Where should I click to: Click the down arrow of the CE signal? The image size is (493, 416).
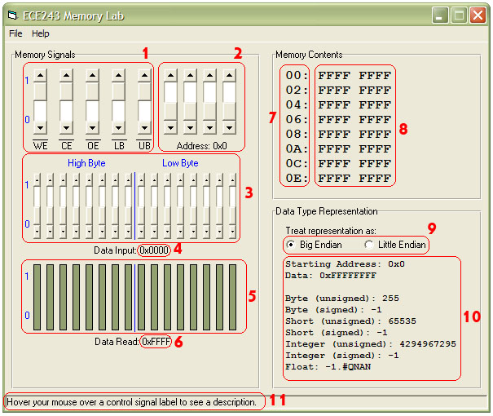tap(66, 128)
